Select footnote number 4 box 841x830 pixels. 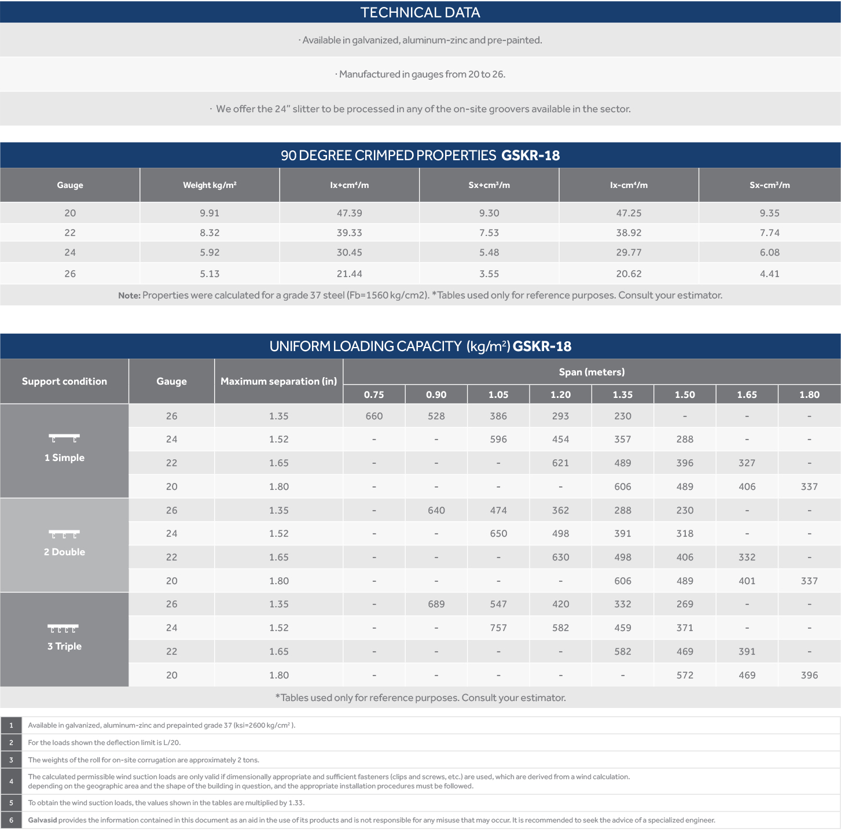[11, 781]
